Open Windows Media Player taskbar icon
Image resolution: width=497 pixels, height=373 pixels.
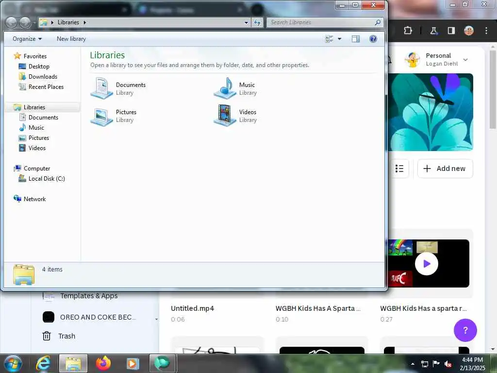point(133,363)
